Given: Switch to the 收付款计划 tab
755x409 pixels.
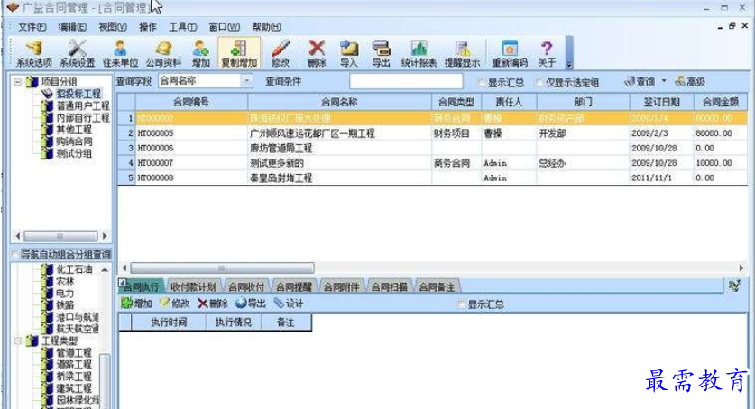Looking at the screenshot, I should (x=193, y=286).
